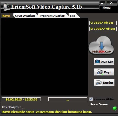The image size is (118, 116).
Task: Click the black video preview area
Action: 45,57
